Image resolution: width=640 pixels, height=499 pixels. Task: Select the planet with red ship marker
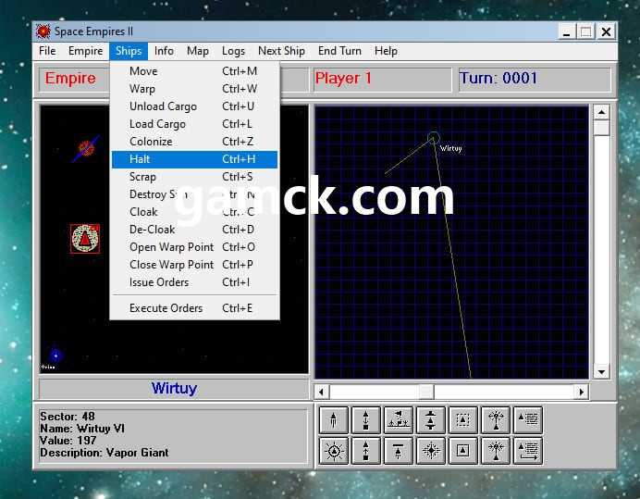coord(85,238)
